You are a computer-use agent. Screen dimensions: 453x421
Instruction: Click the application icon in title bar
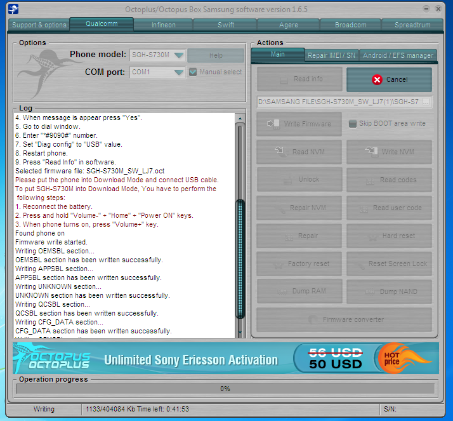tap(13, 10)
